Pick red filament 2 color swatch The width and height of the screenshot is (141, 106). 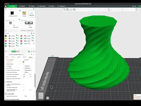(21, 36)
